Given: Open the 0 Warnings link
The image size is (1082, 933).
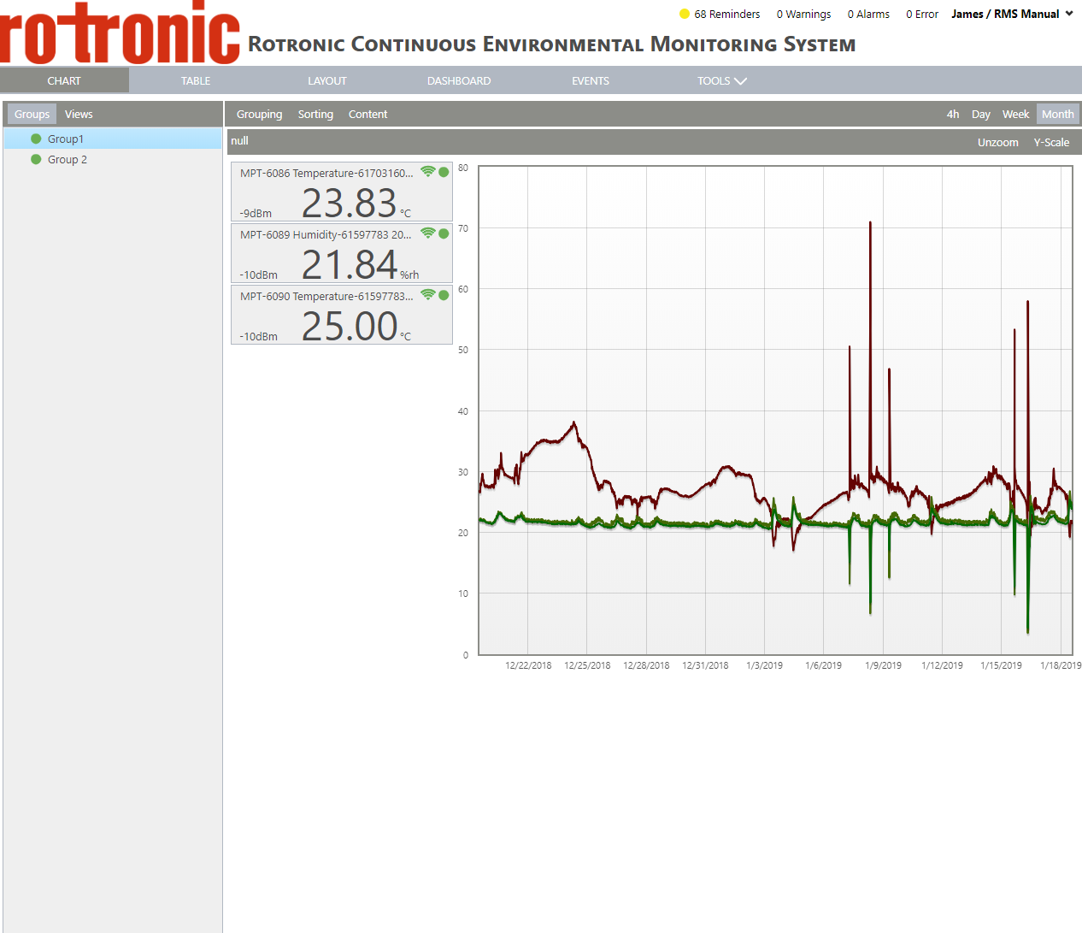Looking at the screenshot, I should point(803,14).
